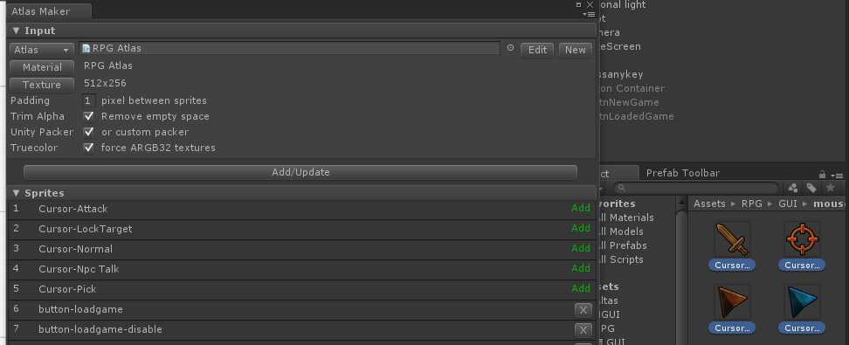The image size is (849, 345).
Task: Select the btnNewGame object in Hierarchy
Action: tap(629, 102)
